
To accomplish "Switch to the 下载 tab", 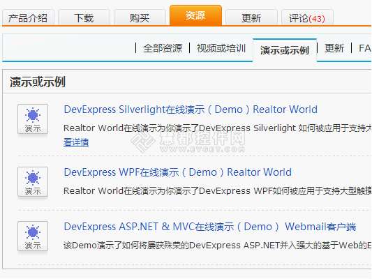I will click(x=84, y=17).
